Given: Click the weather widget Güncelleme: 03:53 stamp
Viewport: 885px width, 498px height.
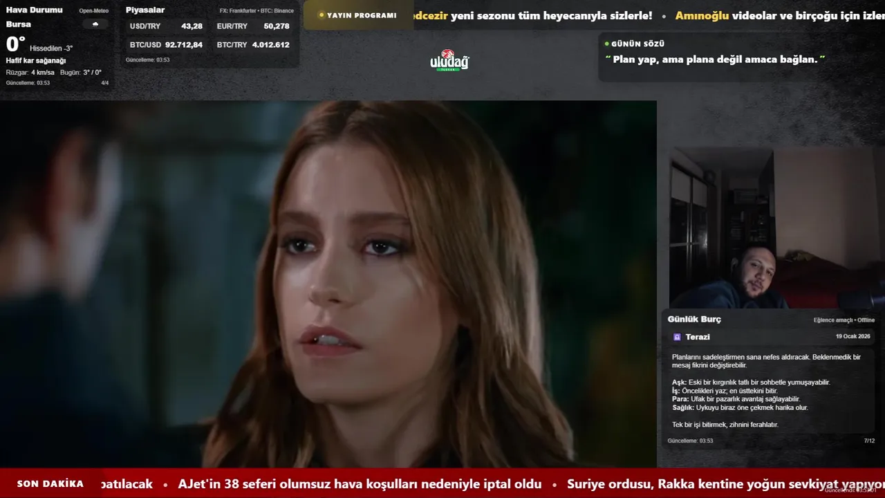Looking at the screenshot, I should [x=28, y=83].
